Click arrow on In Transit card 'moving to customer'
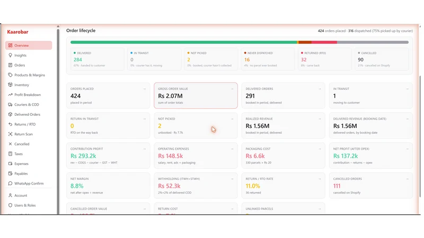424x238 pixels. coord(407,89)
